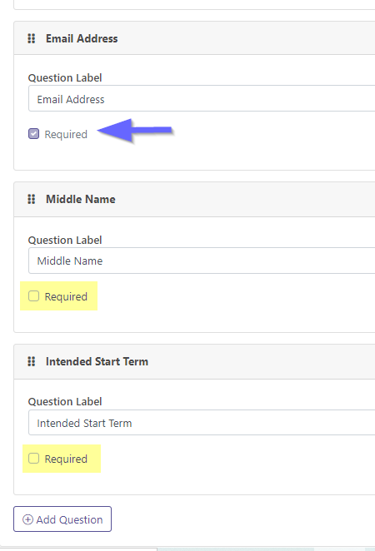Click the Question Label caption above Middle Name field
Viewport: 375px width, 551px height.
tap(65, 240)
